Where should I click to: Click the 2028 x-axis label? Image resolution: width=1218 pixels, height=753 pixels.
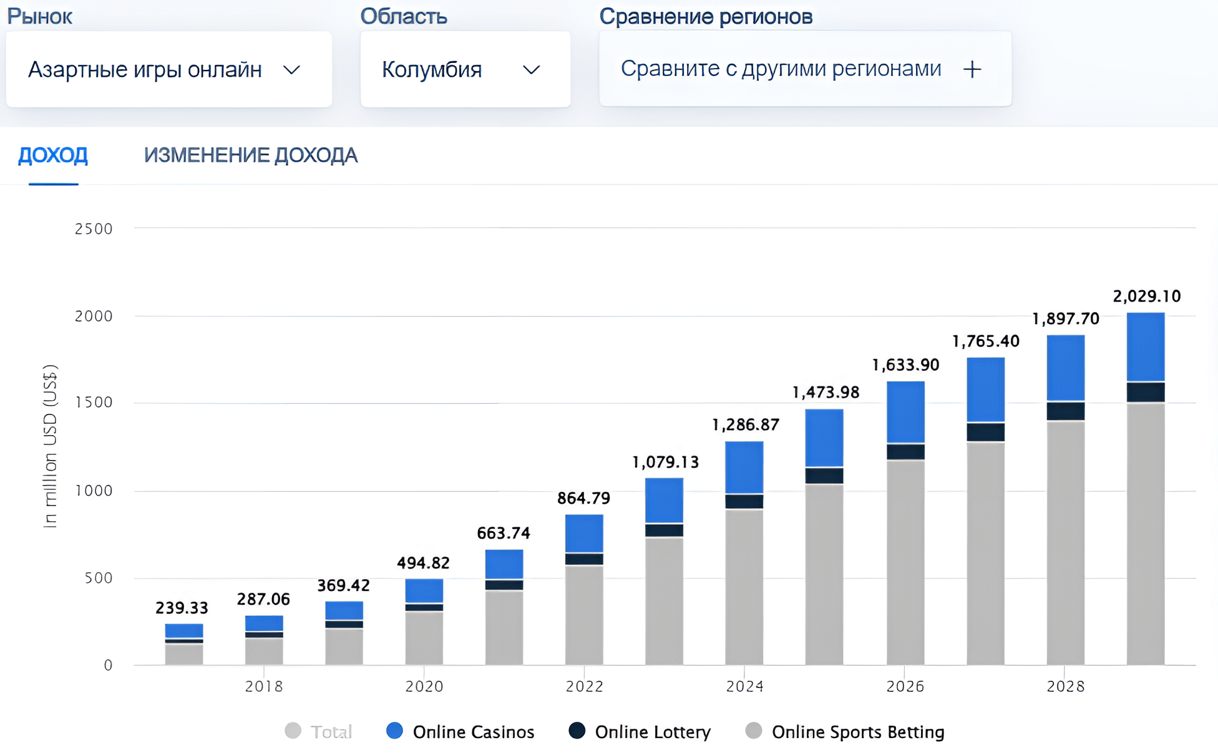1066,686
